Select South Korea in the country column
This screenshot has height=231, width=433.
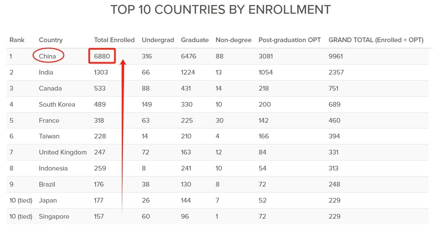[x=57, y=104]
